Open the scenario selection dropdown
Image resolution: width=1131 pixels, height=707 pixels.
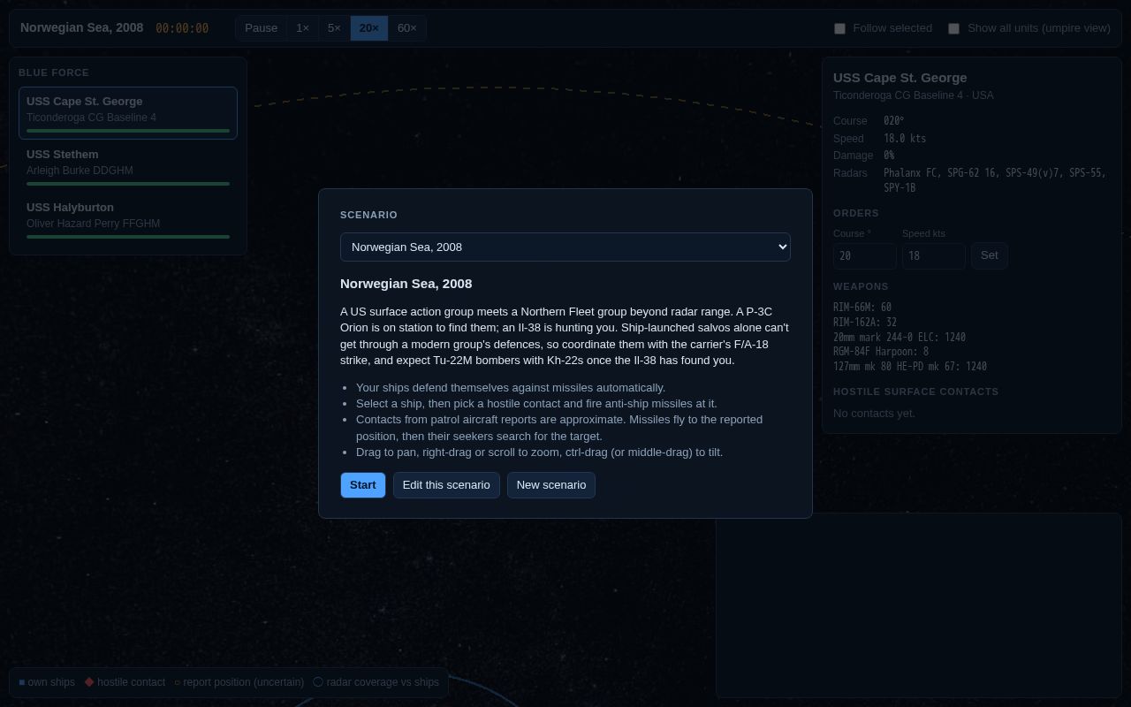[x=565, y=247]
